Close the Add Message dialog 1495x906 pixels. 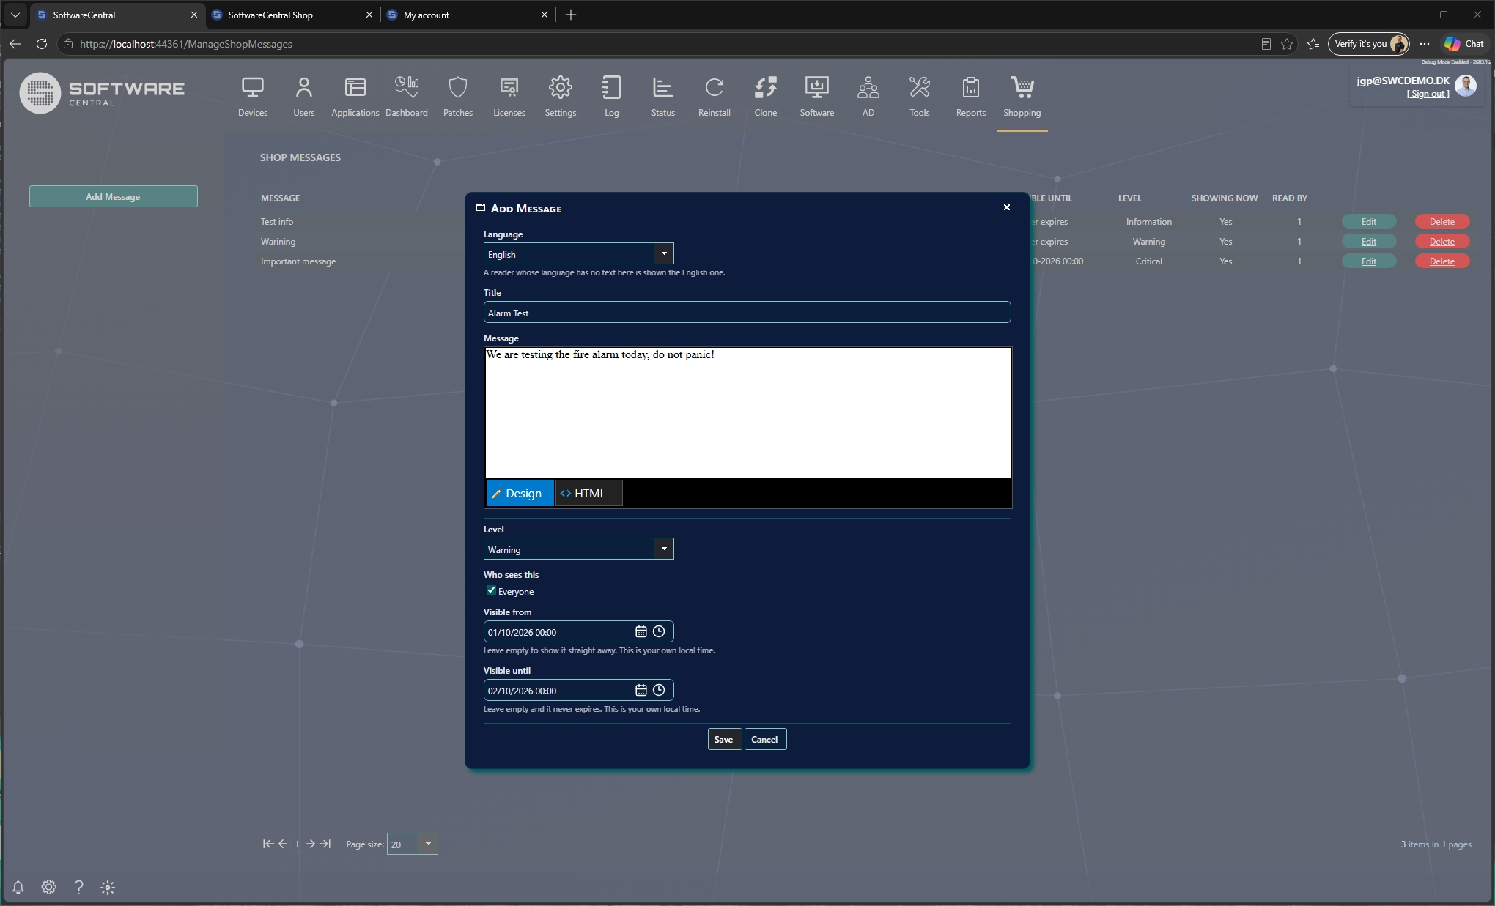[1007, 207]
